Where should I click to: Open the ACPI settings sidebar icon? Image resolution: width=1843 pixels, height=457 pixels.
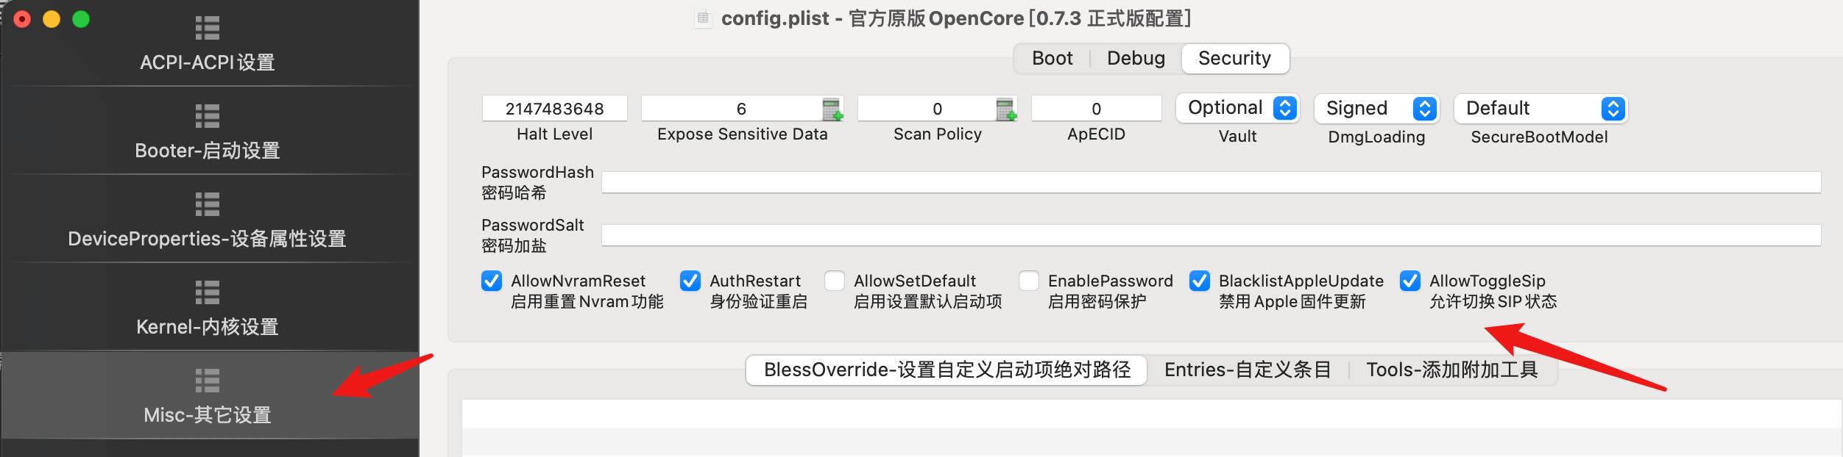coord(208,28)
